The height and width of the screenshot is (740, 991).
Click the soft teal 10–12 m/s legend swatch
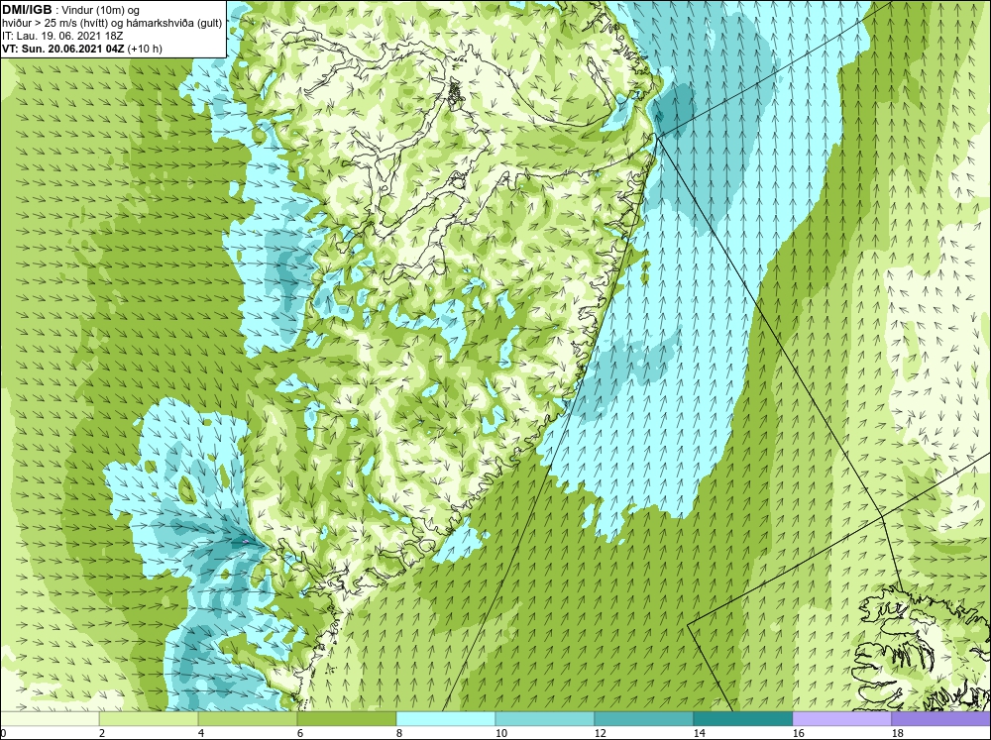(x=545, y=719)
